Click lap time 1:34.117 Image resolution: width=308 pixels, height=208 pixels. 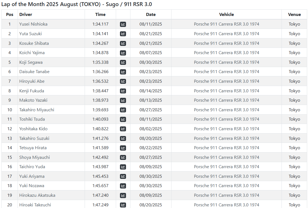[x=100, y=24]
